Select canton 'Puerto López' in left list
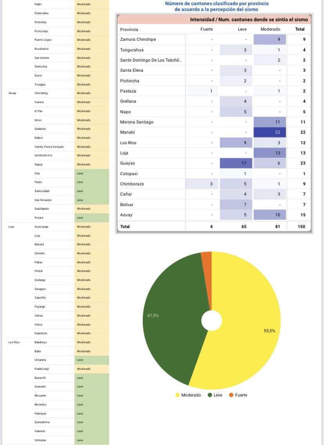 tap(43, 40)
